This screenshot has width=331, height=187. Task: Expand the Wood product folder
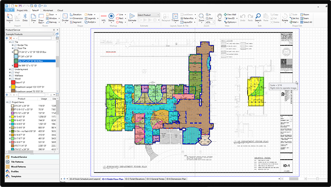pyautogui.click(x=10, y=79)
